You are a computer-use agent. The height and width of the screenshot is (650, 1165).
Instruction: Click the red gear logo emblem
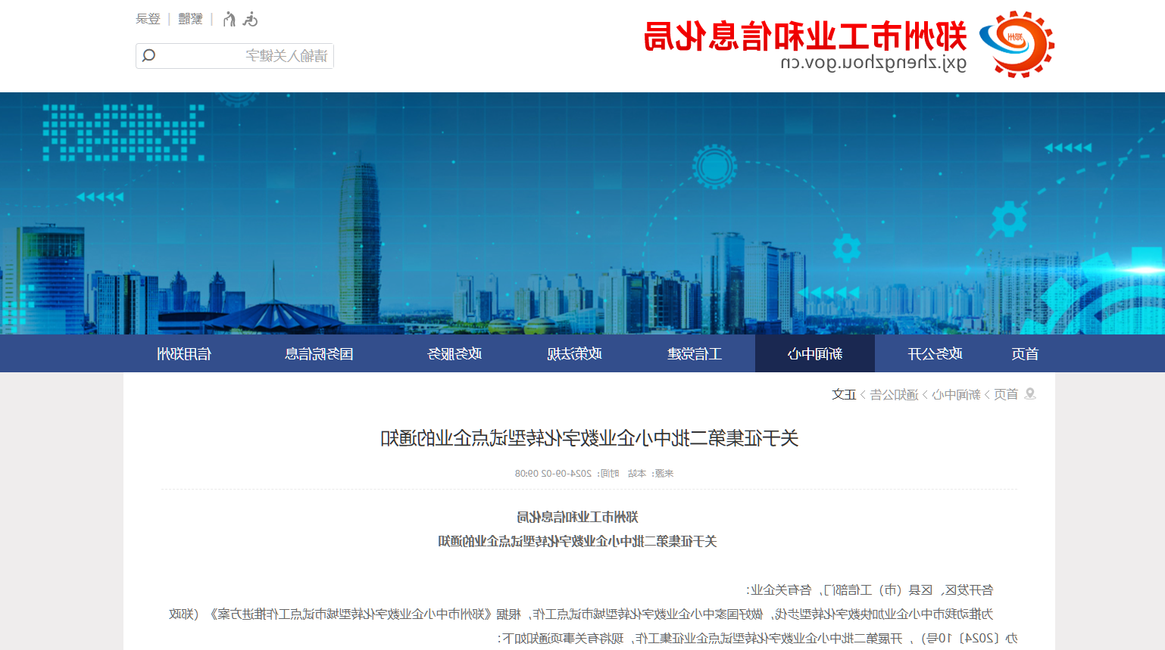click(x=1017, y=44)
